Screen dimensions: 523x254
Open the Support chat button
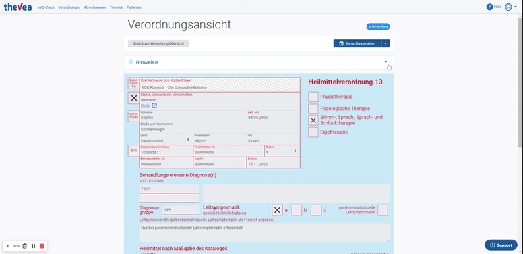tap(501, 245)
